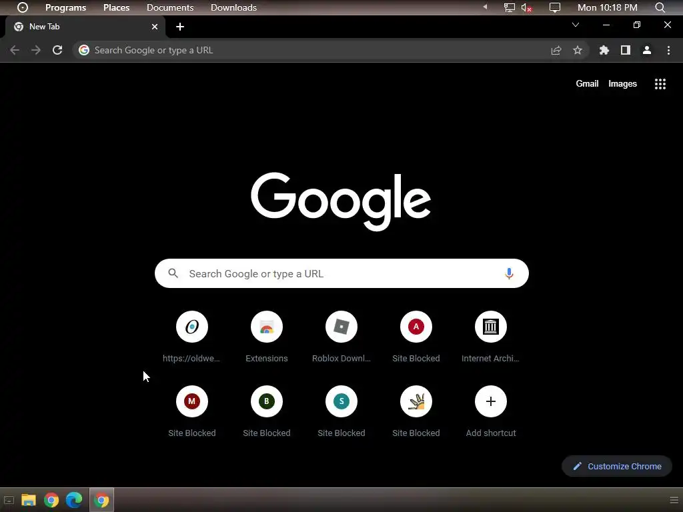Select the active Chrome window in taskbar
Image resolution: width=683 pixels, height=512 pixels.
[x=101, y=500]
